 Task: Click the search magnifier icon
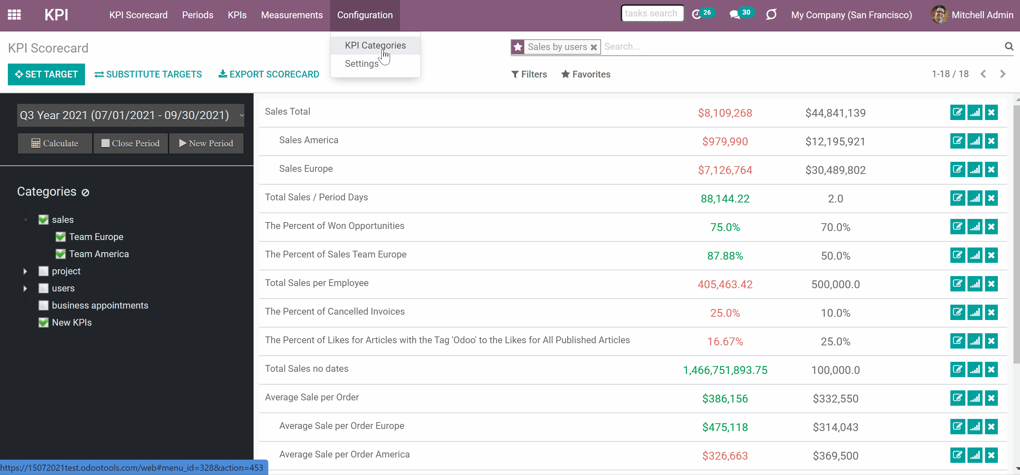click(x=1009, y=46)
